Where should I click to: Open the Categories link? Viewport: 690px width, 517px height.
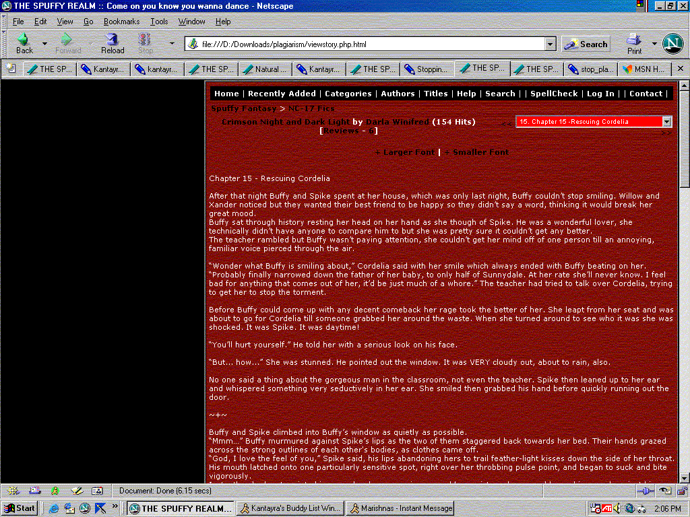pyautogui.click(x=348, y=94)
